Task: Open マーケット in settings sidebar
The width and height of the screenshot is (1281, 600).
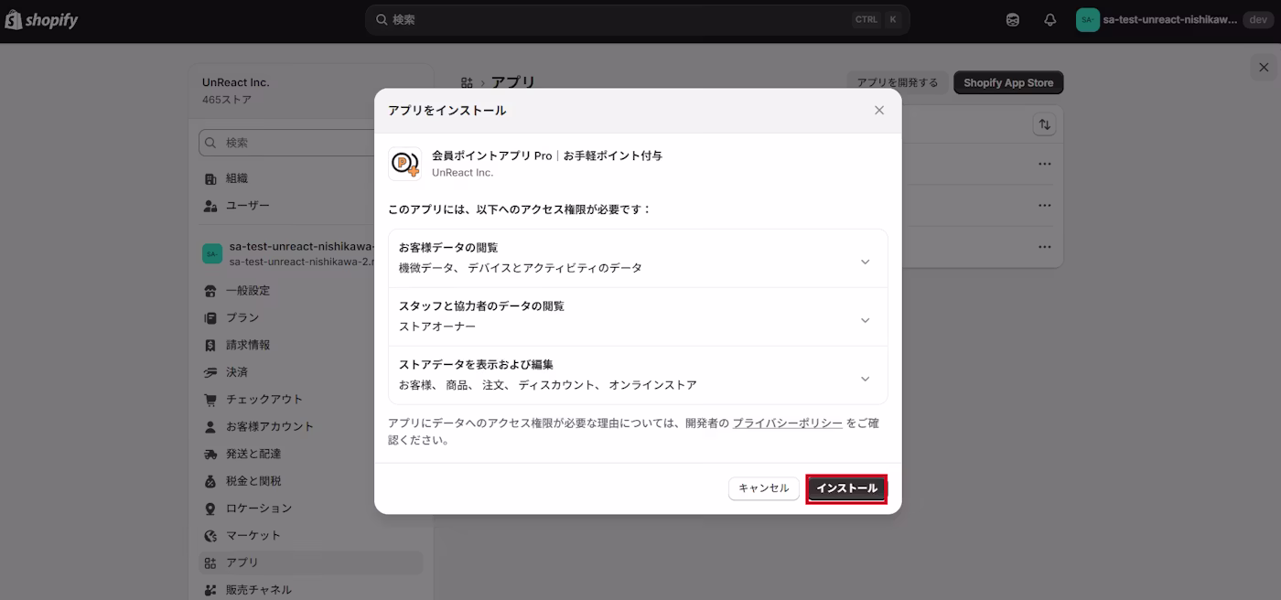Action: [x=310, y=535]
